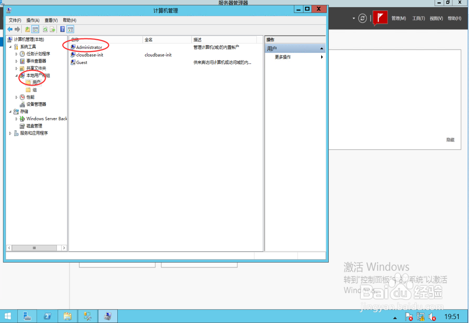Click the export list toolbar icon
This screenshot has width=469, height=323.
click(x=53, y=29)
